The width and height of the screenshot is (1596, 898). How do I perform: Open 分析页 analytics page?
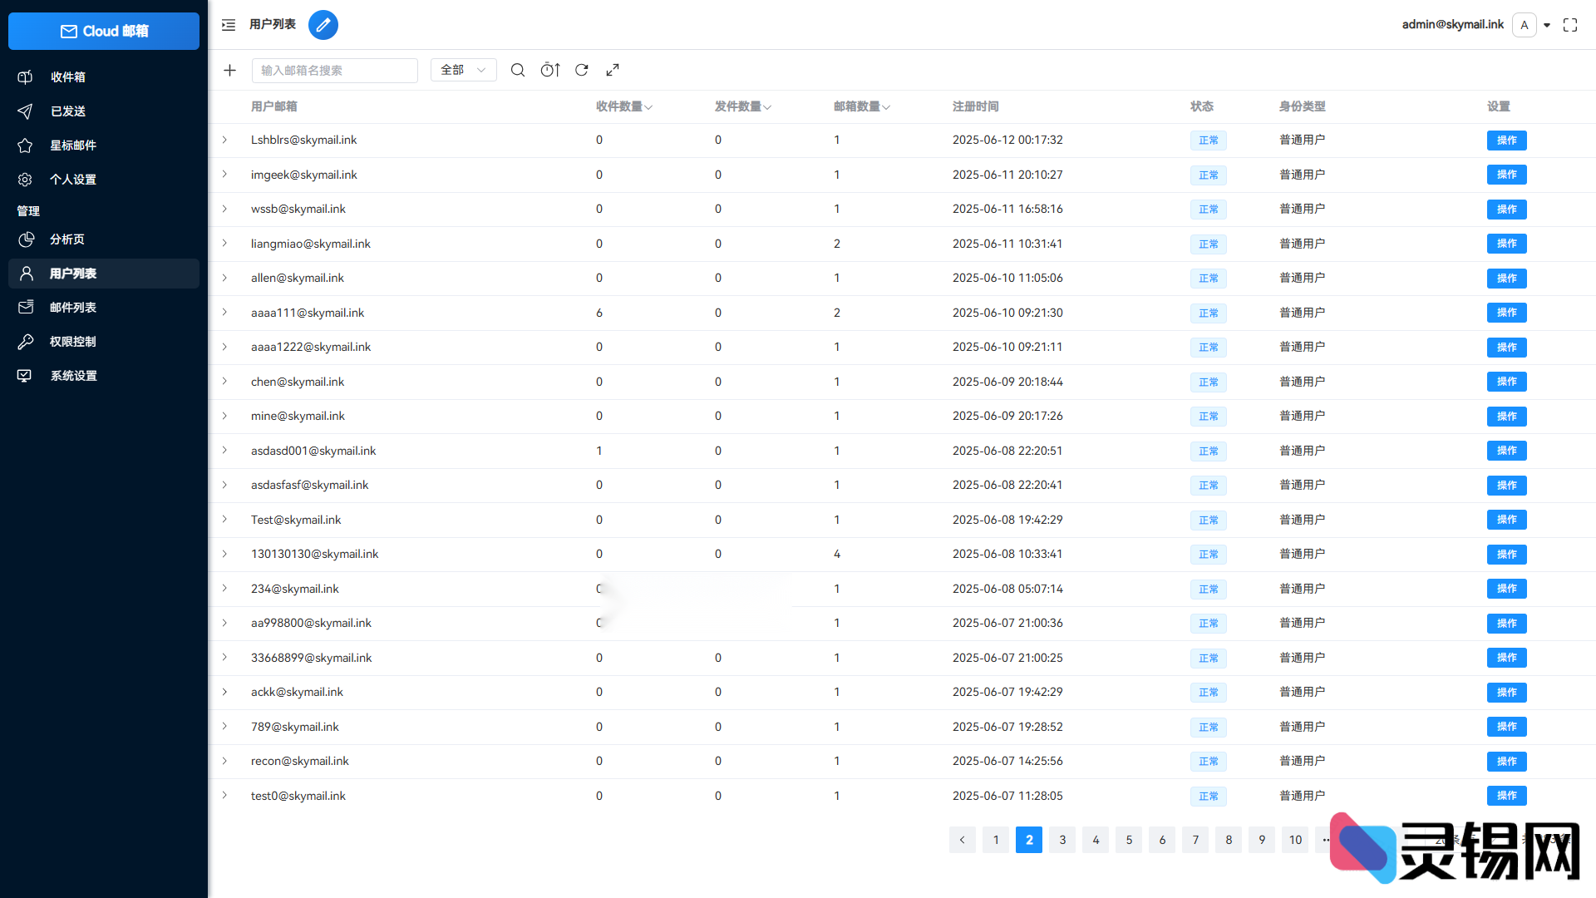(66, 239)
